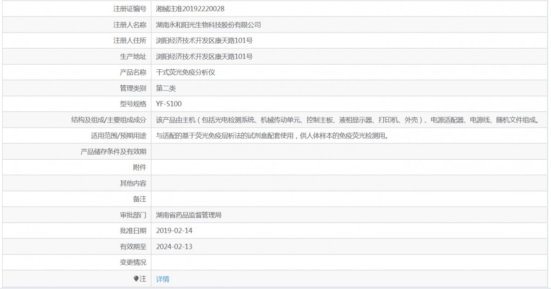Click the 注册证编号 label
Screen dimensions: 551x289
[x=129, y=9]
